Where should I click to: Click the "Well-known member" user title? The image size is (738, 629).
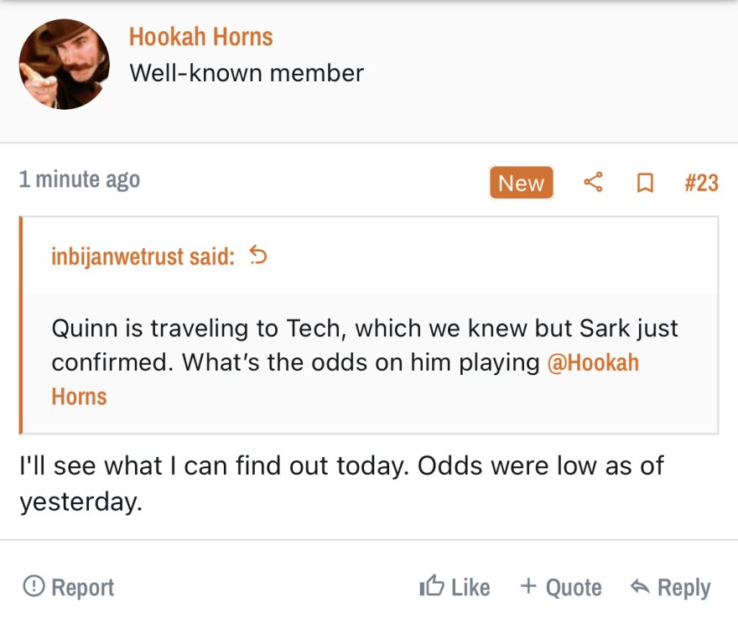247,73
